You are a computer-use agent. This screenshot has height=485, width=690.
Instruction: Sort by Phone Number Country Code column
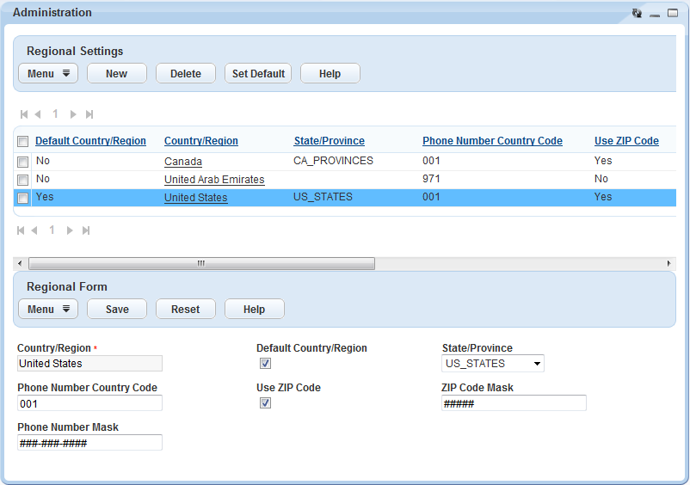(x=492, y=141)
